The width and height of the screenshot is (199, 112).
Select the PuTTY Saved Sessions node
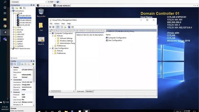pos(22,49)
